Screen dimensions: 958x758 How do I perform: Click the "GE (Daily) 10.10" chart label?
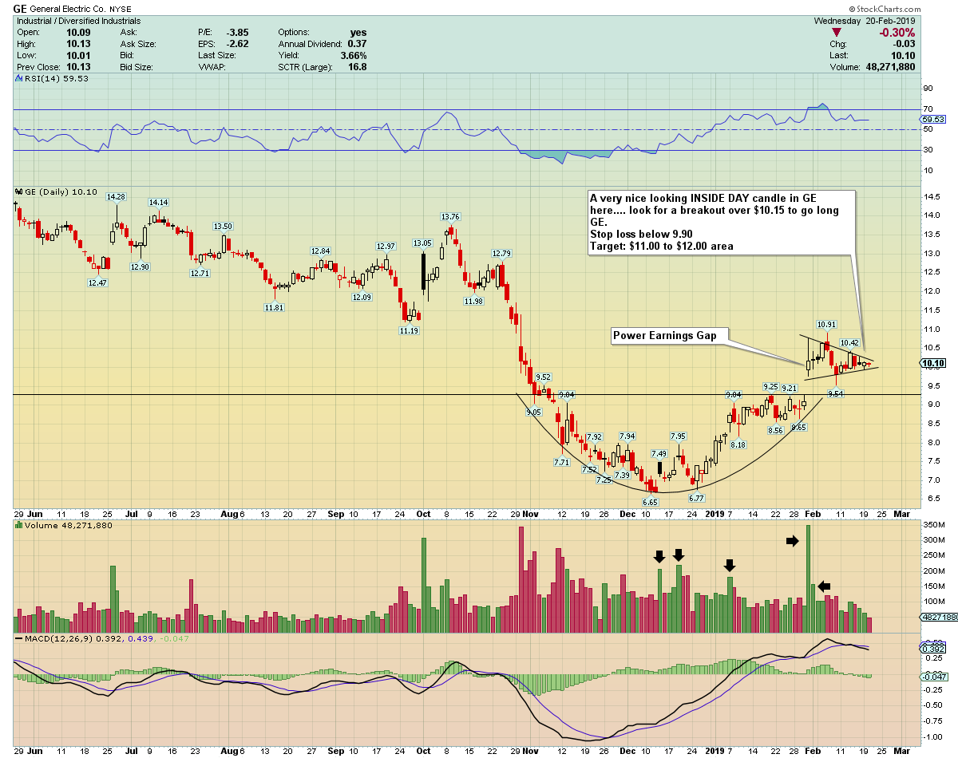[x=56, y=192]
